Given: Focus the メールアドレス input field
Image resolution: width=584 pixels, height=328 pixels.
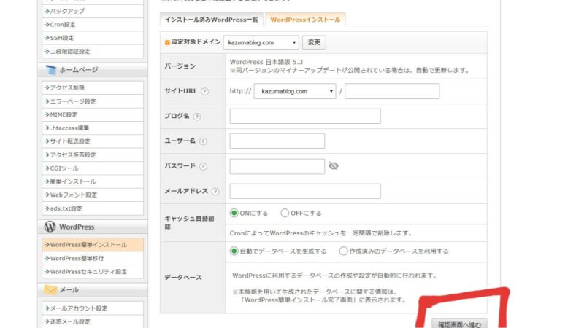Looking at the screenshot, I should (305, 191).
